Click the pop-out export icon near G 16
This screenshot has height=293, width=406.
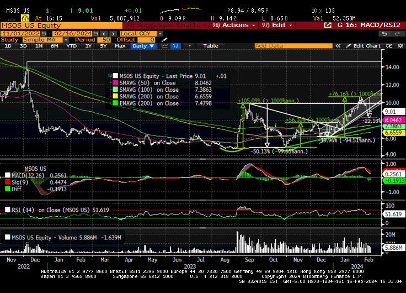[328, 25]
